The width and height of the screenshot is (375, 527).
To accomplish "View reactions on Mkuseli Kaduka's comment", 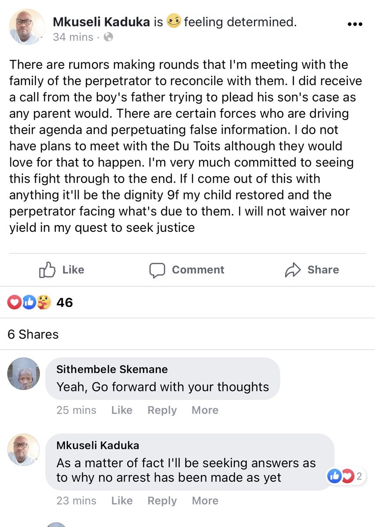I will pos(345,476).
